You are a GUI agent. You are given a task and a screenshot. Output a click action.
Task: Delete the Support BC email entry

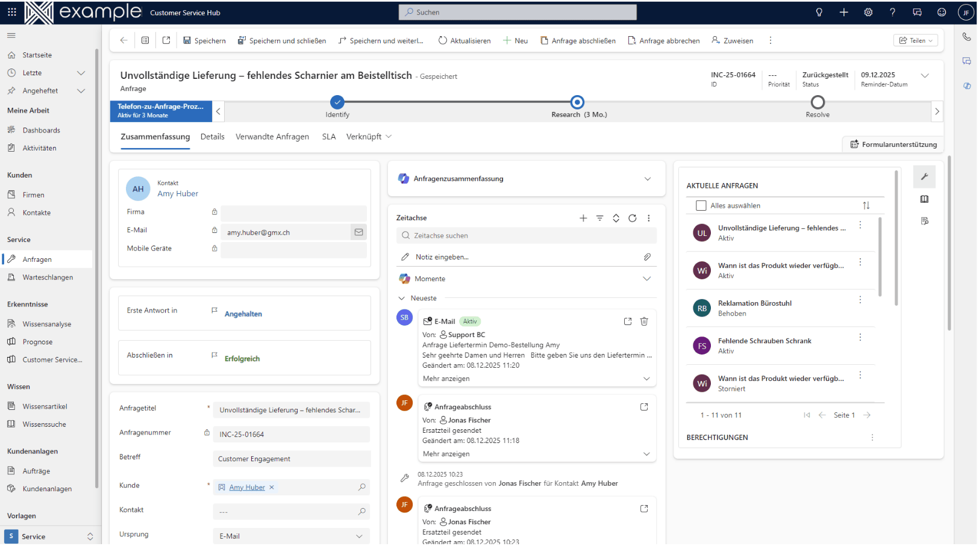click(x=643, y=321)
